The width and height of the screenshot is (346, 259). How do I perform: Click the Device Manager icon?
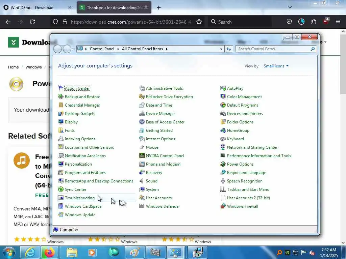pyautogui.click(x=142, y=113)
